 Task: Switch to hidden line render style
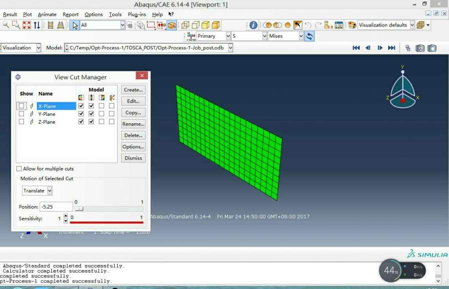[x=196, y=25]
